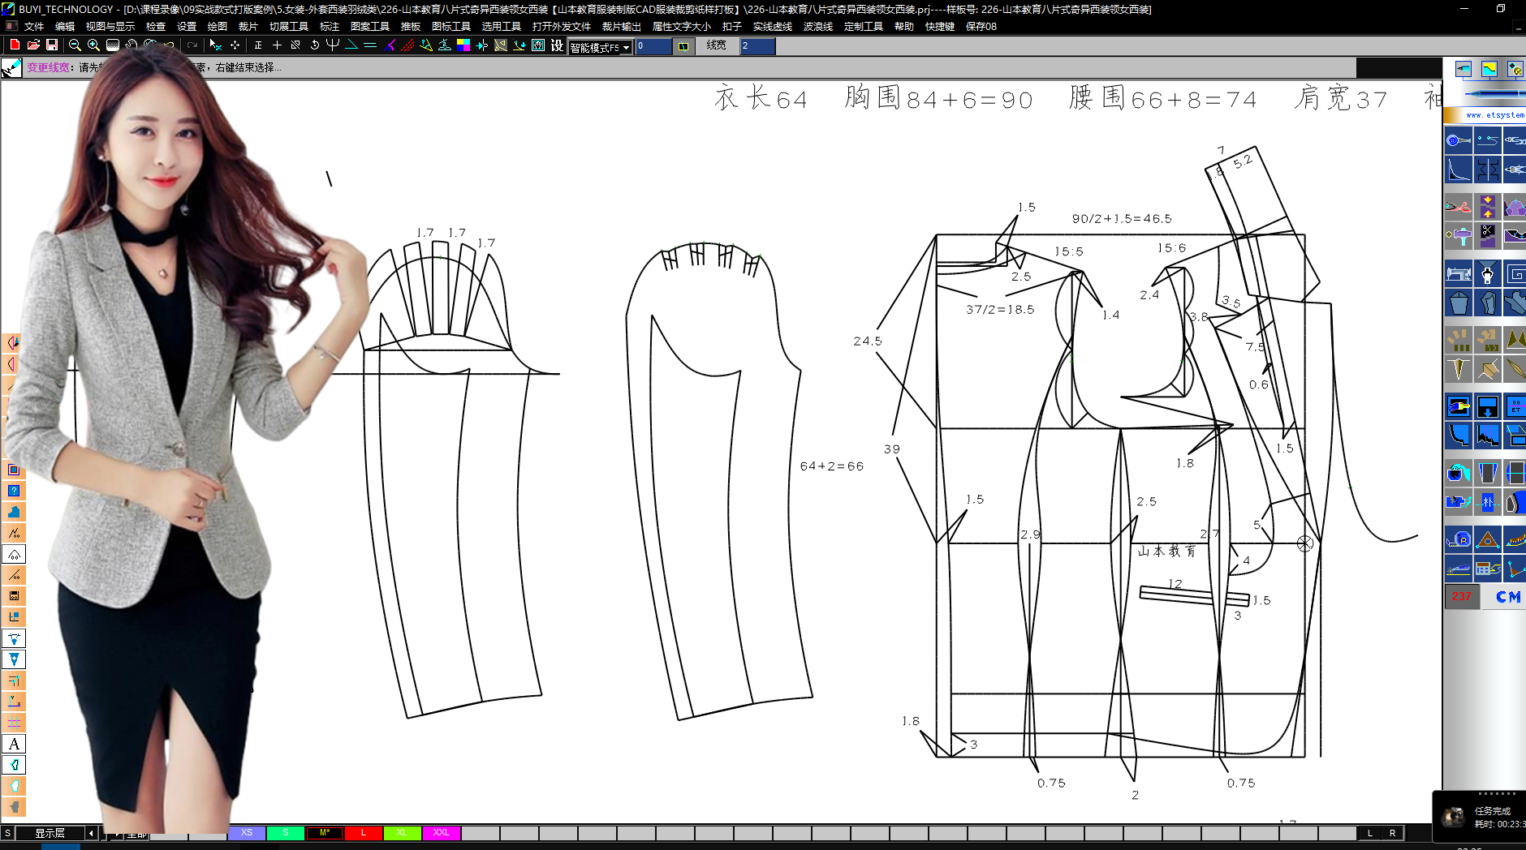Click the scissors cutting tool icon
The image size is (1526, 850).
pos(1459,207)
